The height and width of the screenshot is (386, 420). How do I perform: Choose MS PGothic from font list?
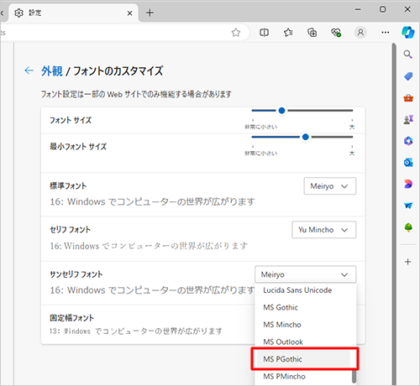click(x=304, y=359)
